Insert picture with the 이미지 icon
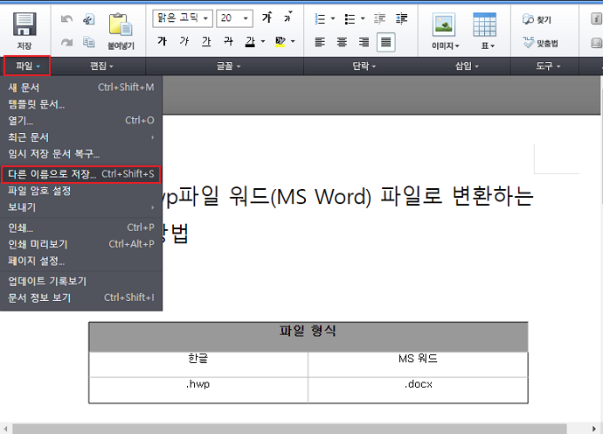This screenshot has width=603, height=434. coord(444,24)
